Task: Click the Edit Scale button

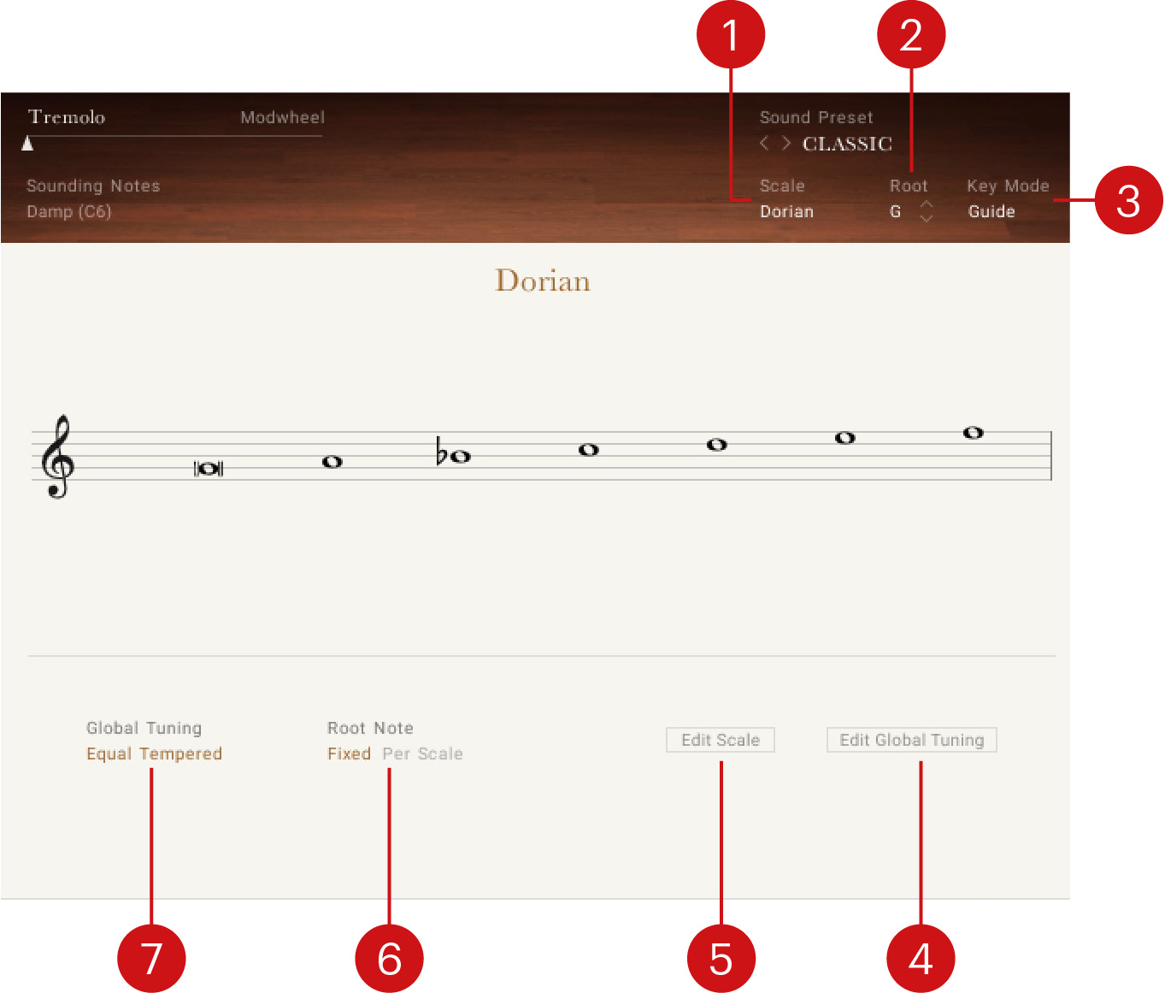Action: point(720,739)
